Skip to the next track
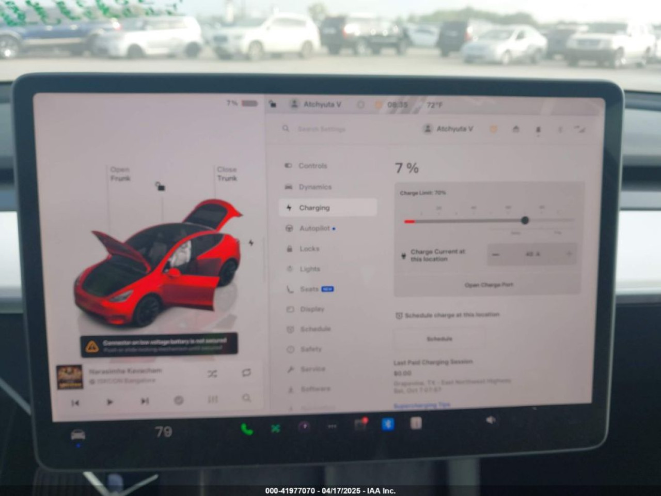Image resolution: width=661 pixels, height=496 pixels. [x=145, y=401]
